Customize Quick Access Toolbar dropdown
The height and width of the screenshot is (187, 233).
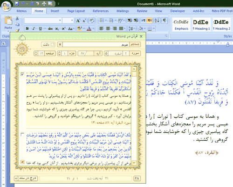(x=58, y=4)
